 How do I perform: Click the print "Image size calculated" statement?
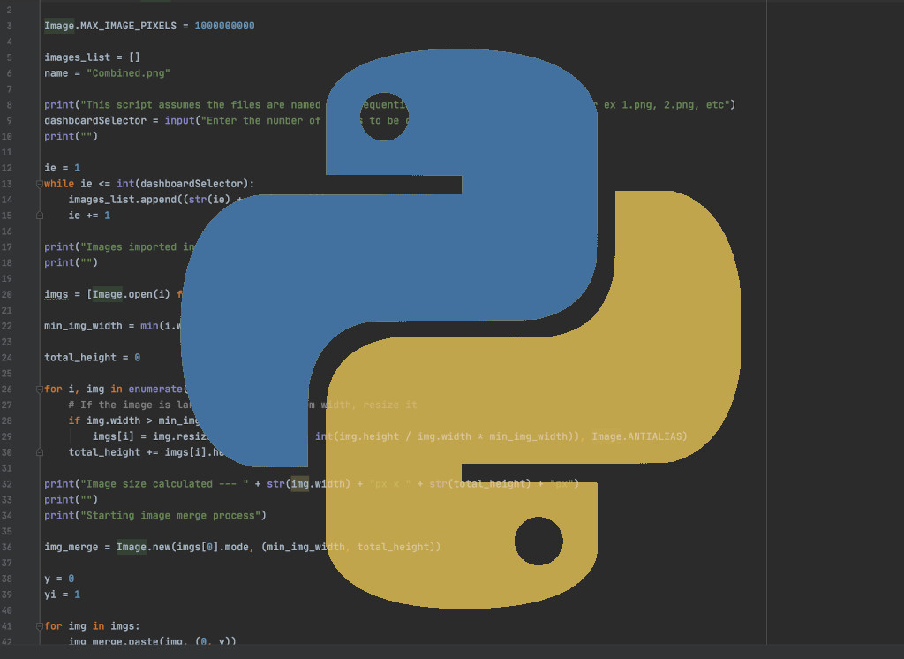(312, 484)
